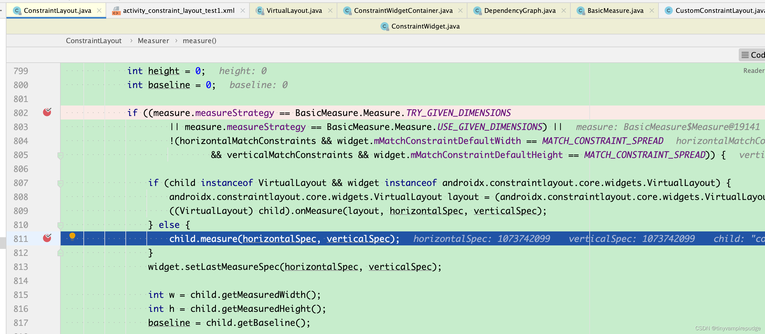Click the line number 815 in gutter

pyautogui.click(x=21, y=295)
